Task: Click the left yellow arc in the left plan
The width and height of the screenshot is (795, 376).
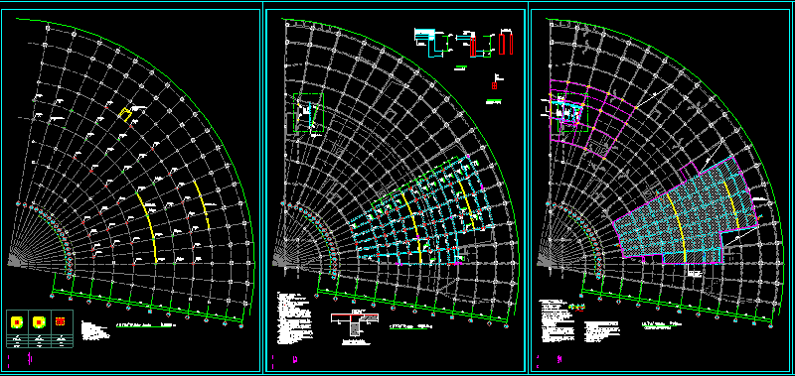Action: [147, 228]
